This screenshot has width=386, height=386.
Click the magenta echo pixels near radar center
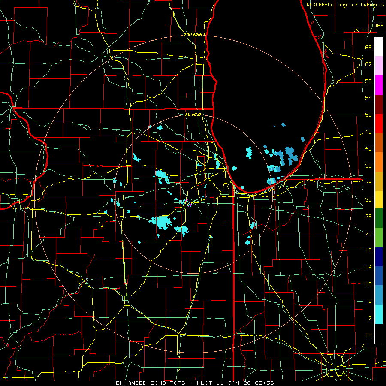click(x=190, y=203)
